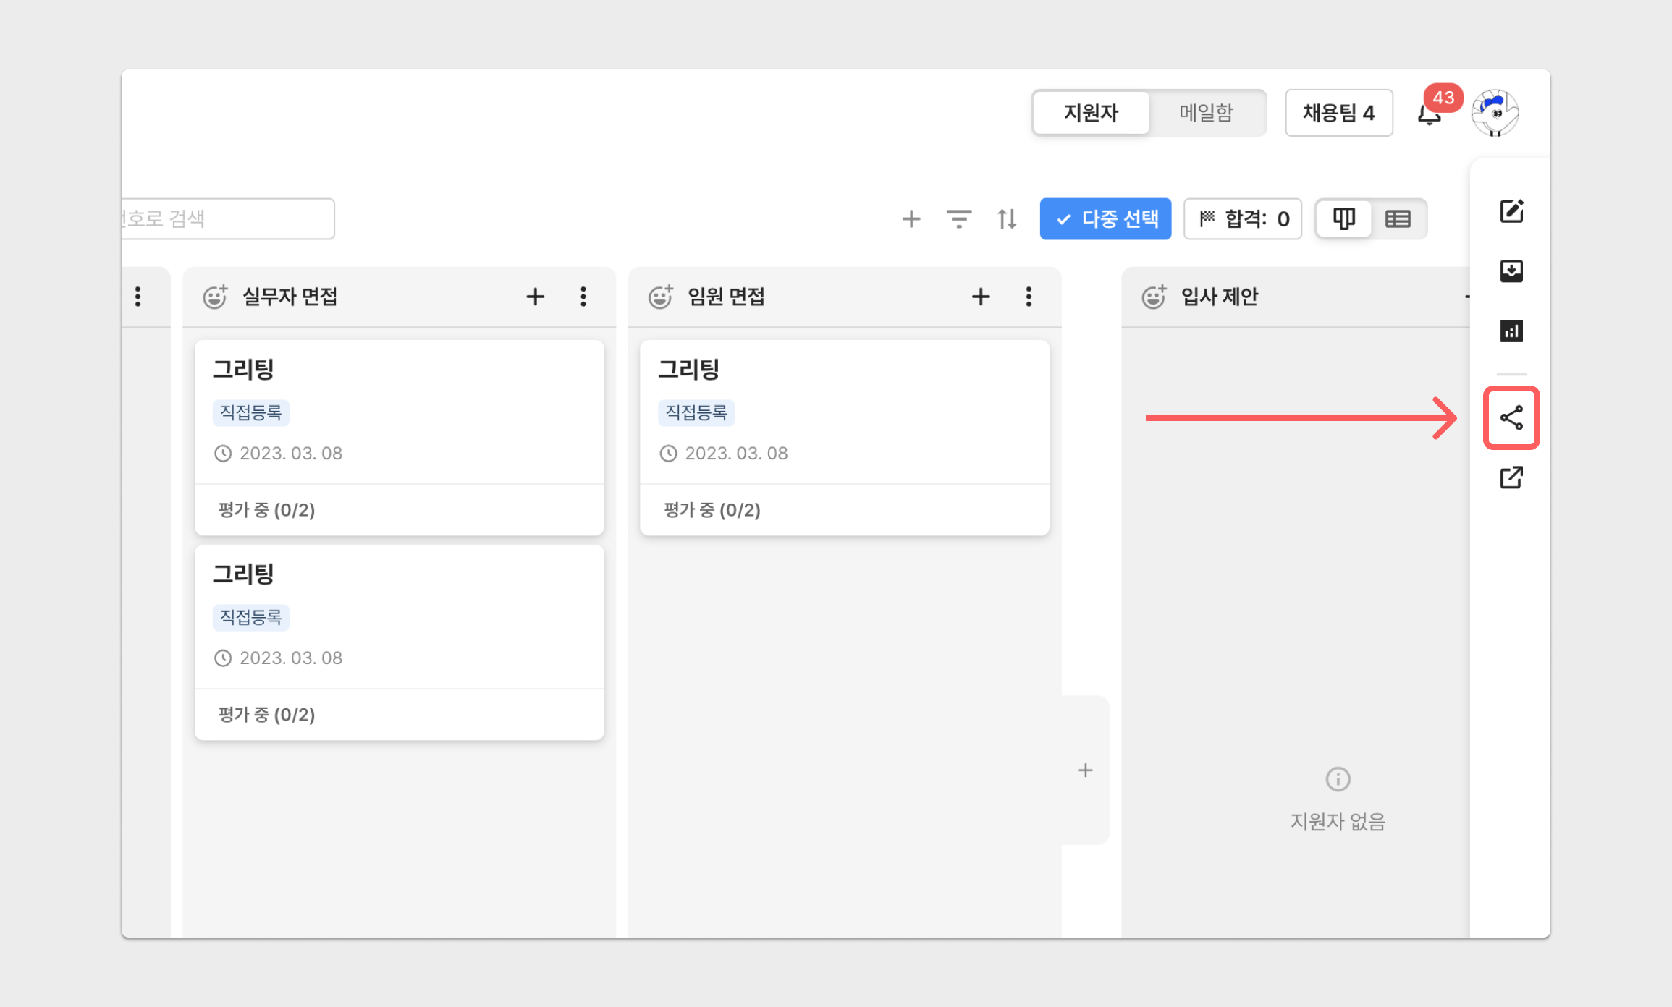Click the 합격: 0 button
This screenshot has width=1672, height=1007.
point(1243,218)
